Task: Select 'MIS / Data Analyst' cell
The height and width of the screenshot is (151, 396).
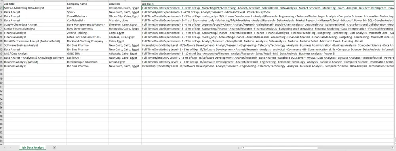Action: point(35,54)
